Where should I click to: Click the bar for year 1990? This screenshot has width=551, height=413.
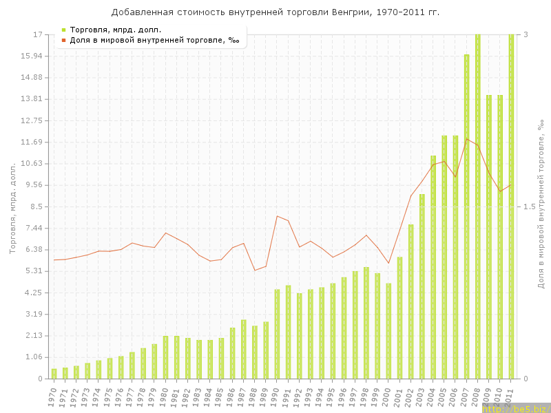[x=277, y=334]
